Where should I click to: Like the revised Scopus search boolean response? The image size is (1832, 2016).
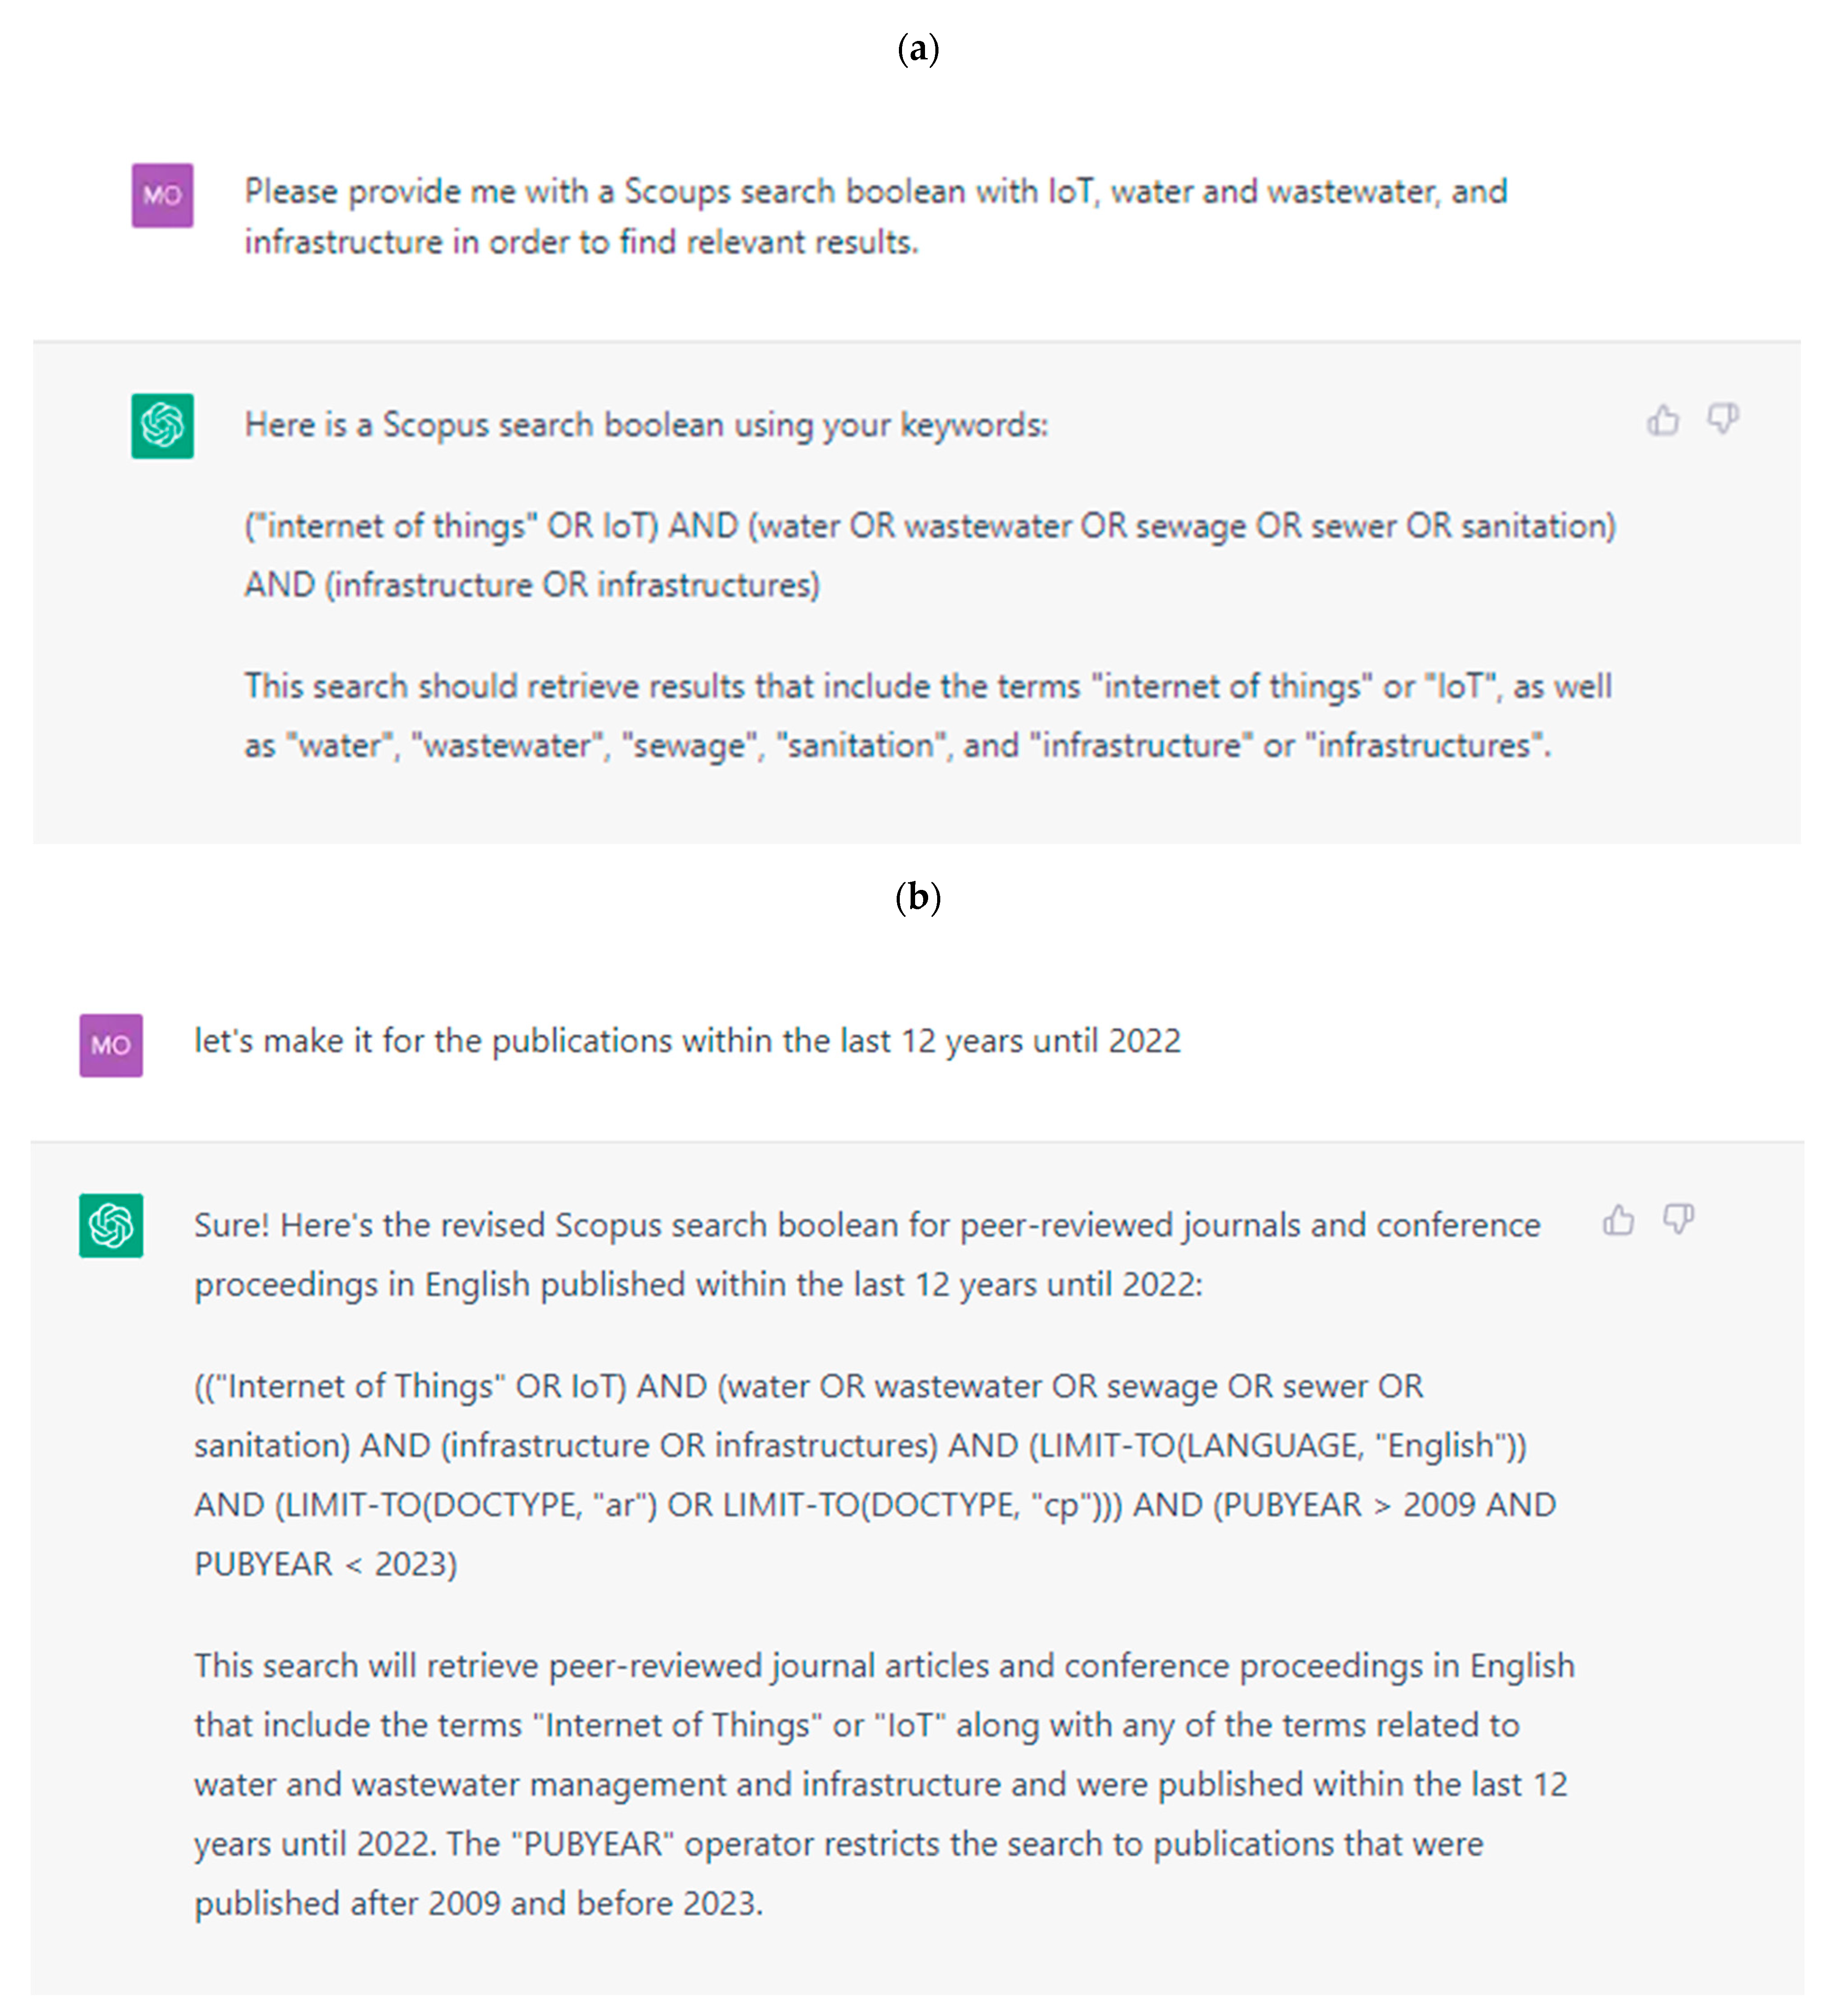coord(1618,1221)
